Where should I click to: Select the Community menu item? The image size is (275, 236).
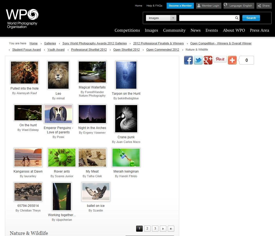pos(174,30)
